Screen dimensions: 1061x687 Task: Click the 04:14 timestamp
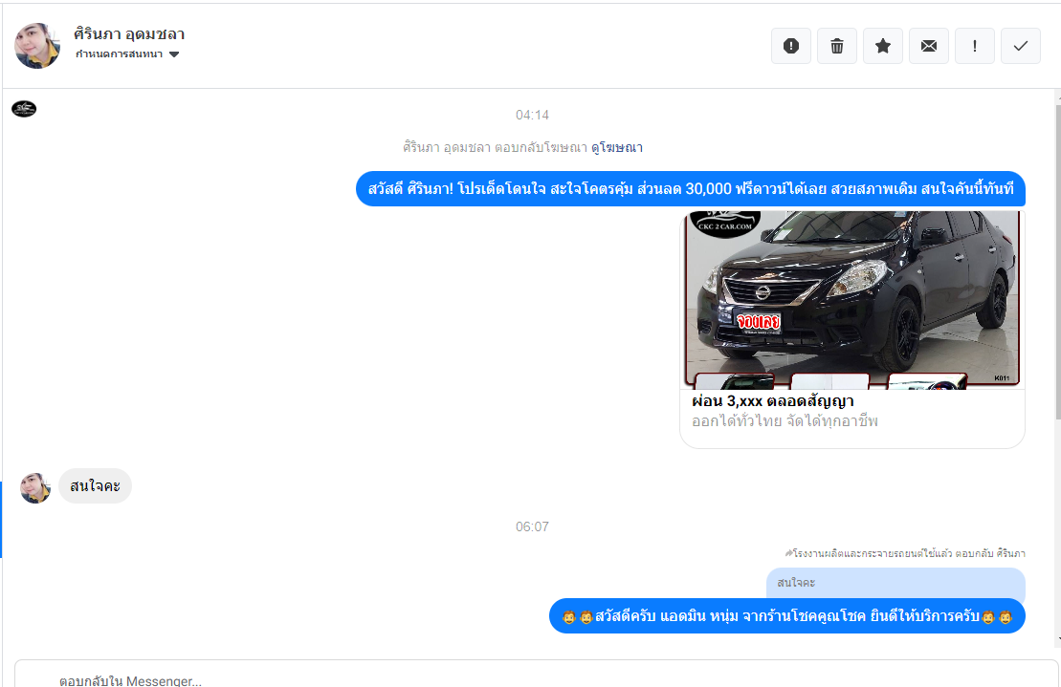pos(533,115)
